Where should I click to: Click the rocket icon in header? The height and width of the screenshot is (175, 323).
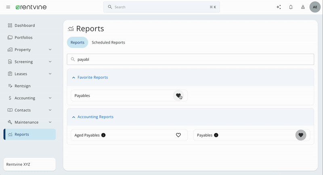pyautogui.click(x=303, y=7)
